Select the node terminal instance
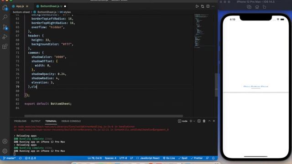 (x=182, y=121)
